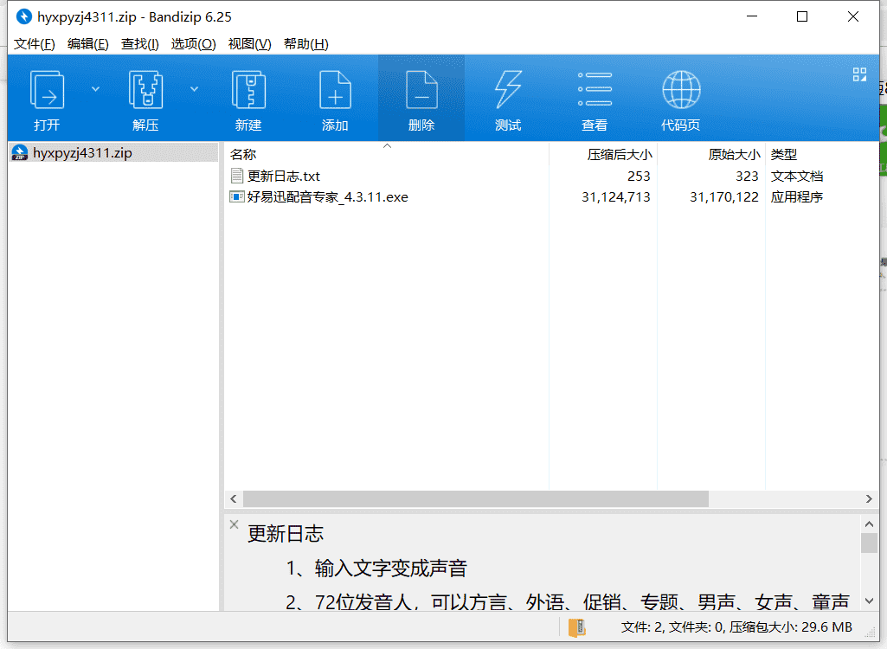Screen dimensions: 887x649
Task: Click the horizontal scrollbar right arrow
Action: point(869,498)
